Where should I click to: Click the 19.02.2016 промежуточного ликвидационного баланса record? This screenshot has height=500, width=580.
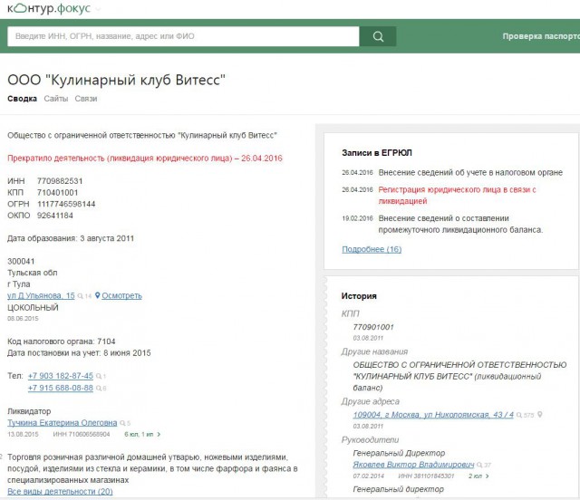pyautogui.click(x=460, y=224)
